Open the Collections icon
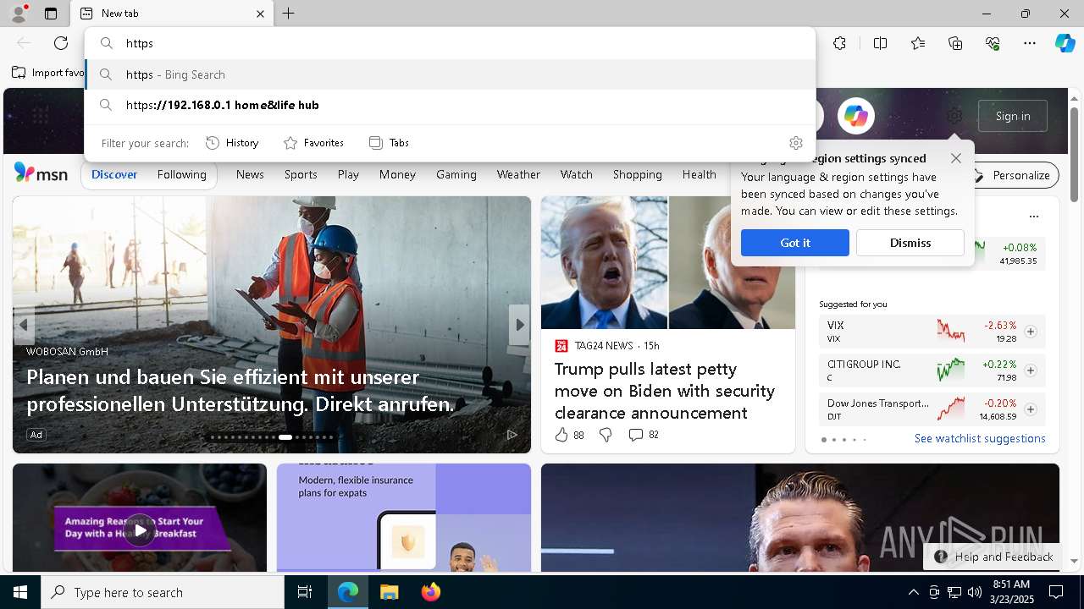Screen dimensions: 1084x609 tap(955, 43)
